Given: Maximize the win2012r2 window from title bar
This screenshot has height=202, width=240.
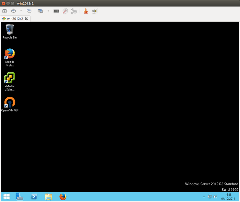Looking at the screenshot, I should [13, 3].
